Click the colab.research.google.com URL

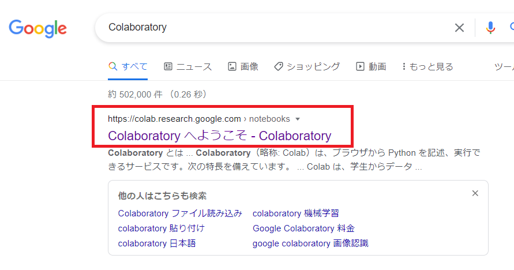[174, 119]
